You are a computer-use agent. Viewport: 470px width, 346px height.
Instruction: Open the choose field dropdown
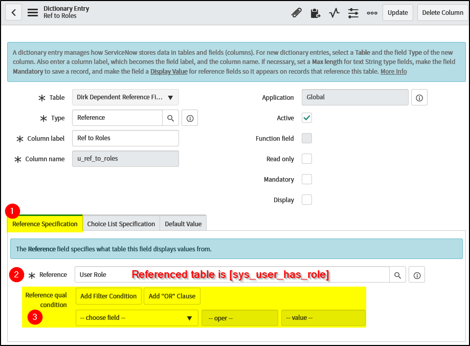click(x=137, y=318)
